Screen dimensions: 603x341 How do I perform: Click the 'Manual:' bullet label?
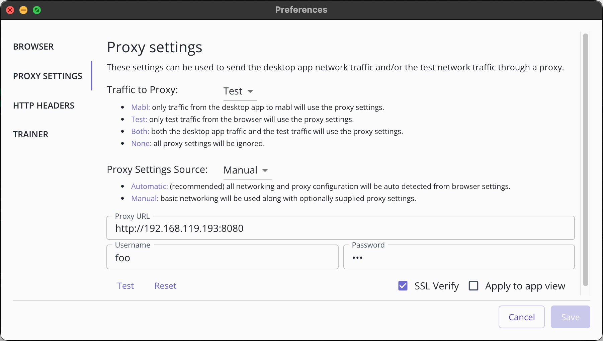(x=145, y=198)
